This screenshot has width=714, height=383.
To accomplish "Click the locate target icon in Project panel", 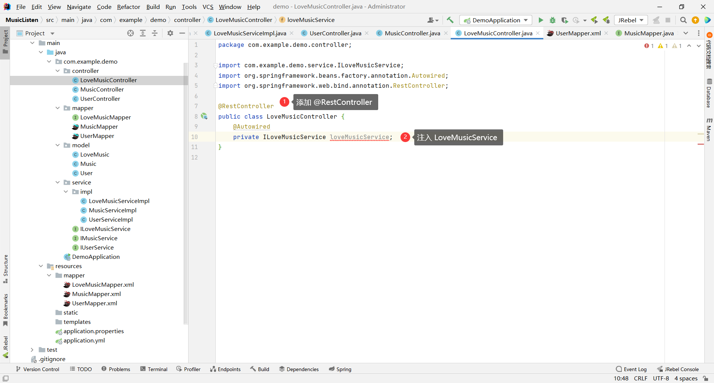I will pyautogui.click(x=131, y=33).
